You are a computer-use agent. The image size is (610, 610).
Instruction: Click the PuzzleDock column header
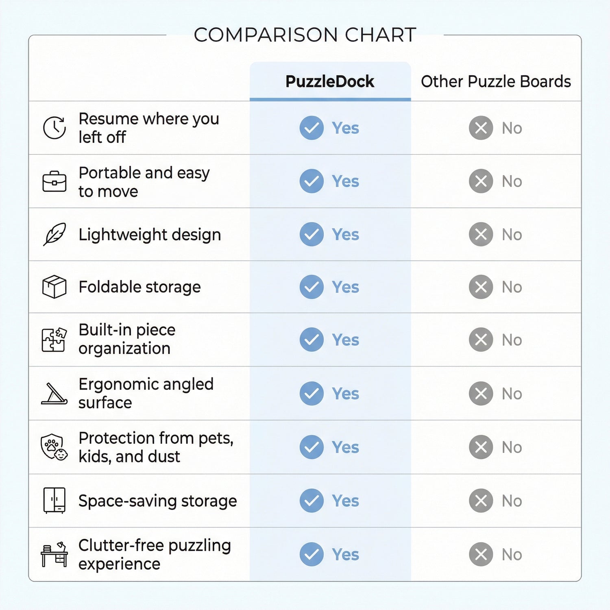click(x=330, y=81)
